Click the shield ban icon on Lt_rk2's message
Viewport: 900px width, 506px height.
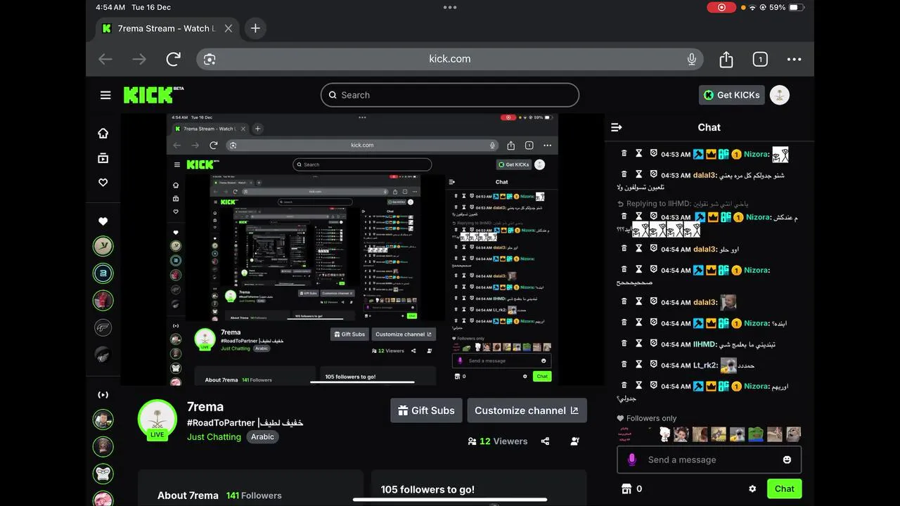click(x=653, y=365)
